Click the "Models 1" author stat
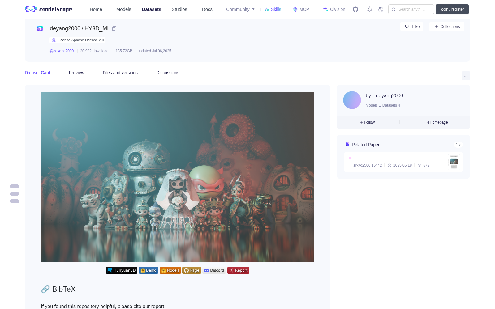The width and height of the screenshot is (495, 309). point(373,105)
